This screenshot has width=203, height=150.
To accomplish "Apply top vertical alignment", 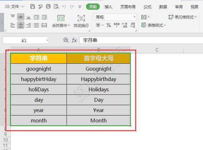I will click(13, 17).
